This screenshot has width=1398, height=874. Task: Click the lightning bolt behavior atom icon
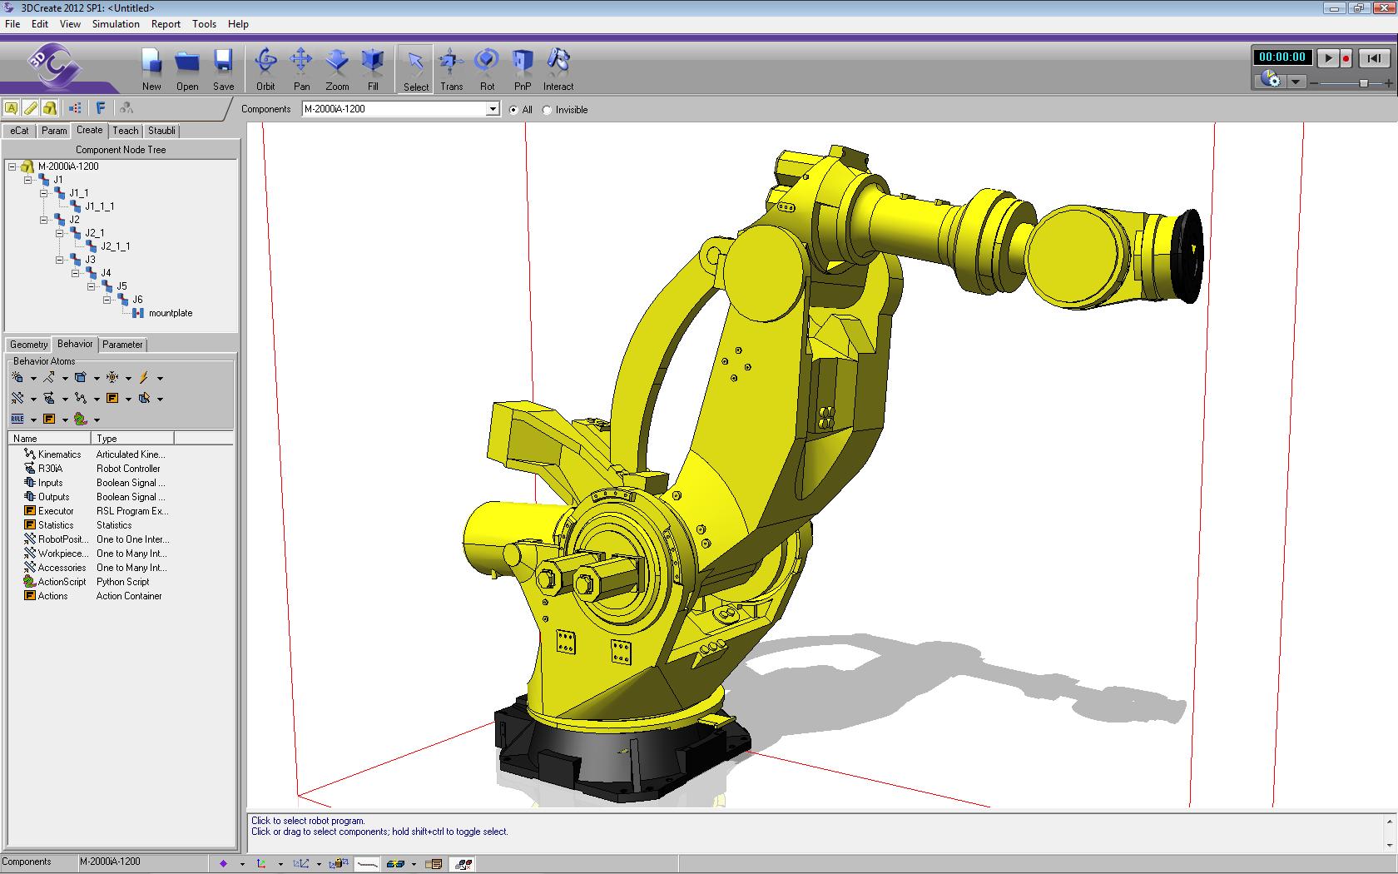144,377
